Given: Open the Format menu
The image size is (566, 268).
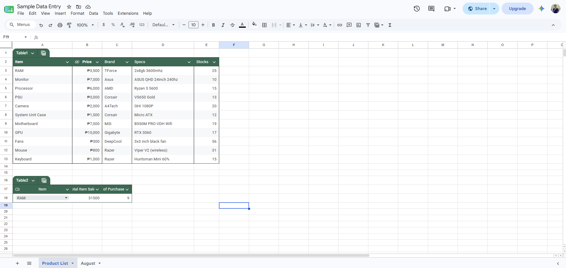Looking at the screenshot, I should pyautogui.click(x=77, y=13).
